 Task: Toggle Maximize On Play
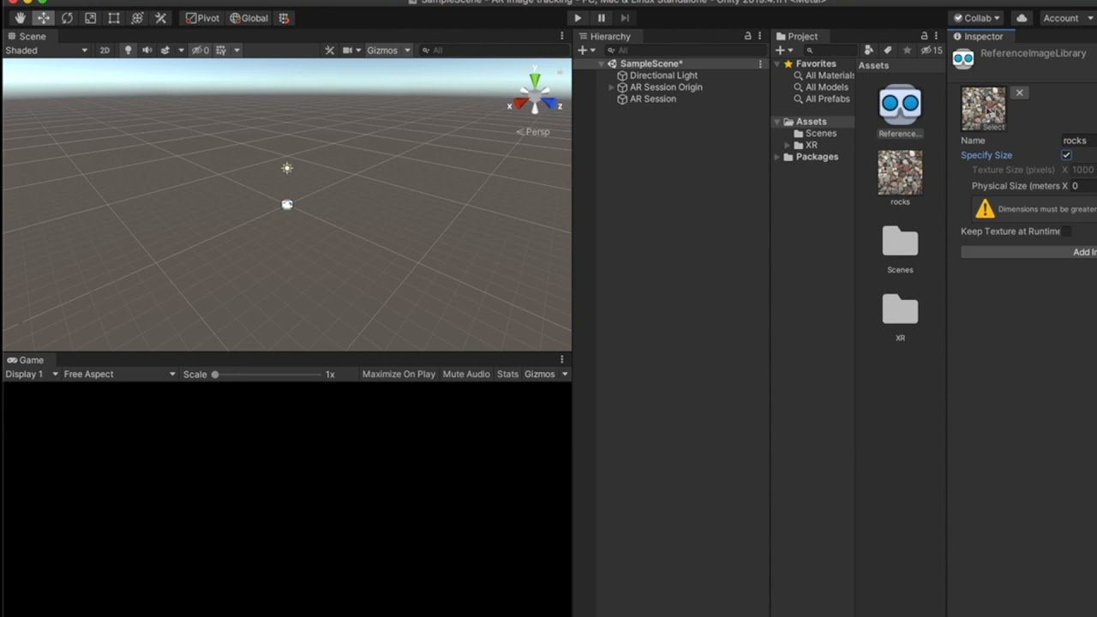coord(399,374)
